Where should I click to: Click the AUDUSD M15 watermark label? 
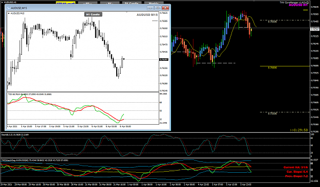[x=147, y=15]
